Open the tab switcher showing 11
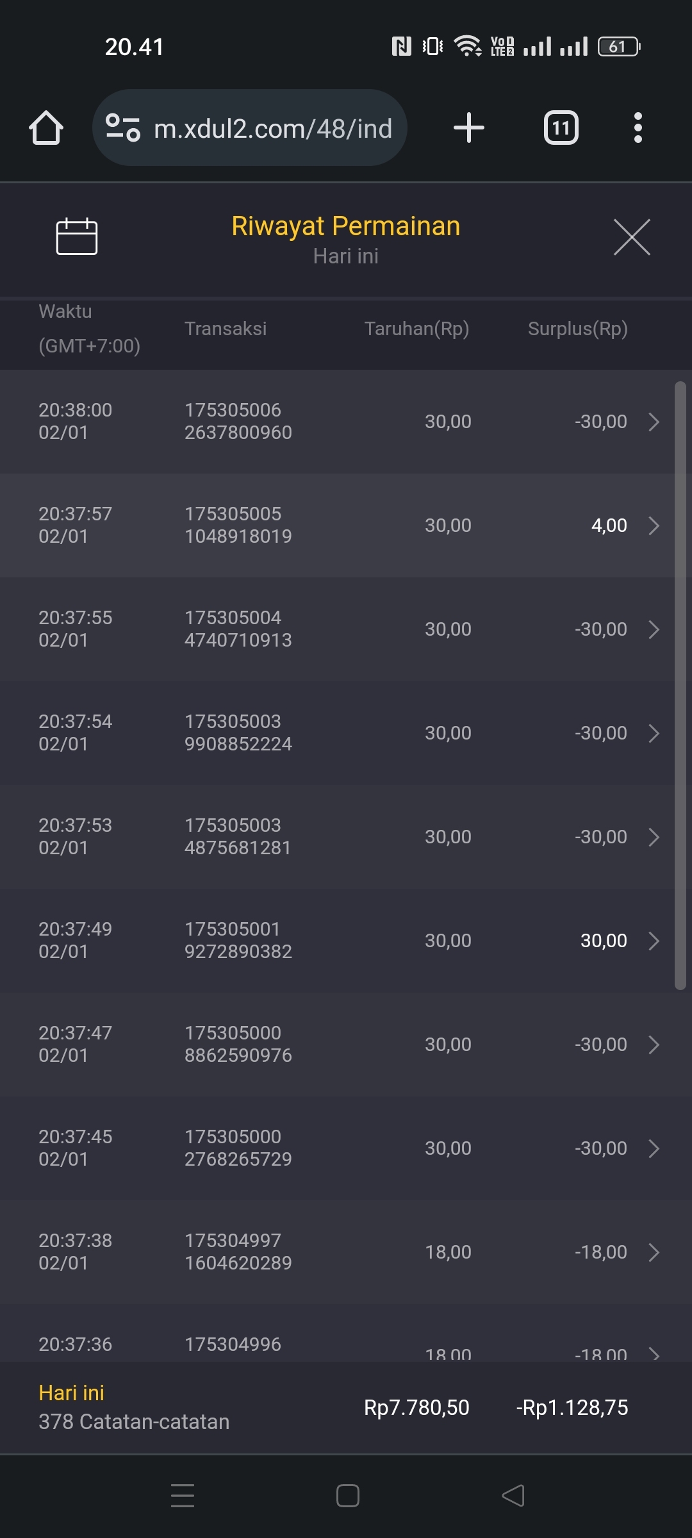This screenshot has width=692, height=1538. 561,128
